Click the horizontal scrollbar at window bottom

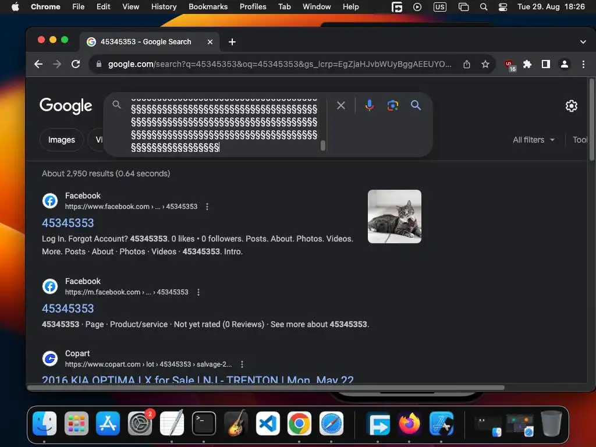266,388
